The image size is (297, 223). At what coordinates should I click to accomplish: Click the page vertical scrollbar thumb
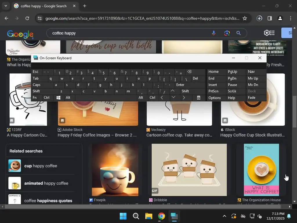(294, 112)
